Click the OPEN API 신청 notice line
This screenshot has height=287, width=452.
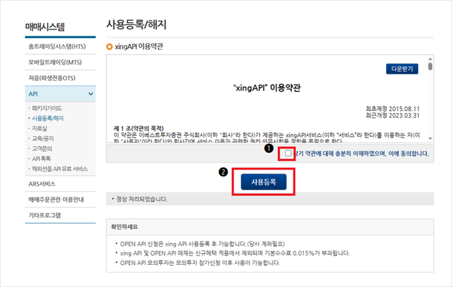(202, 244)
